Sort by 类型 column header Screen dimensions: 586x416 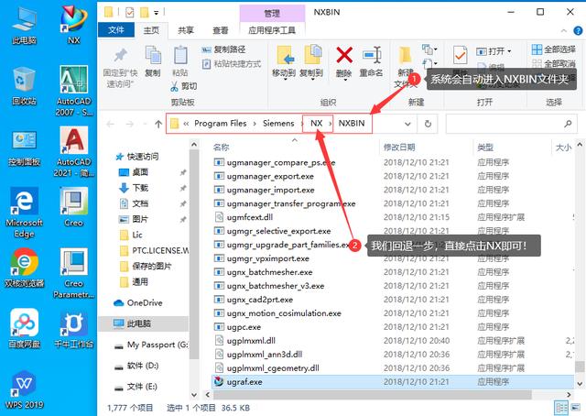pyautogui.click(x=485, y=148)
